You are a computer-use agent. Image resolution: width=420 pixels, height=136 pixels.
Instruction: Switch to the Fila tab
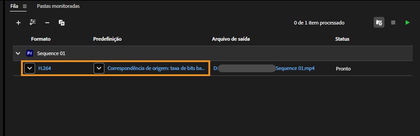tap(14, 6)
